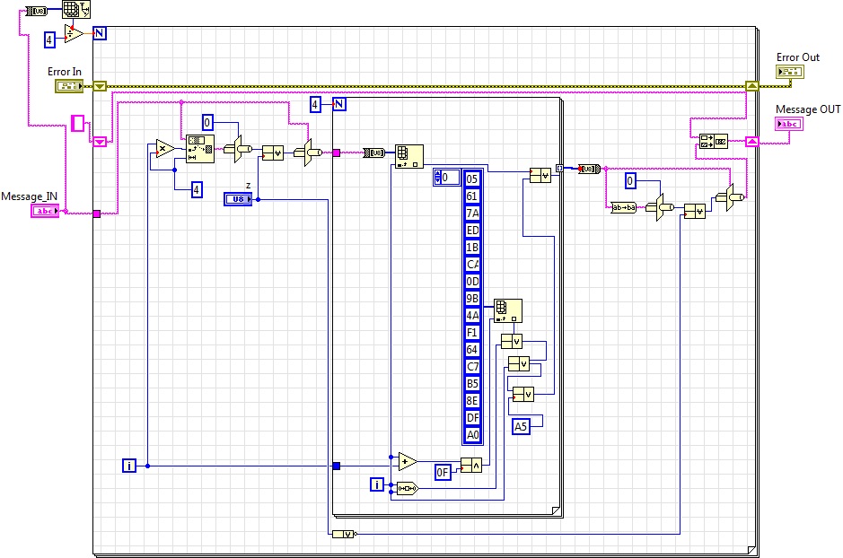Viewport: 843px width, 558px height.
Task: Click the Error Out indicator terminal
Action: pyautogui.click(x=789, y=72)
